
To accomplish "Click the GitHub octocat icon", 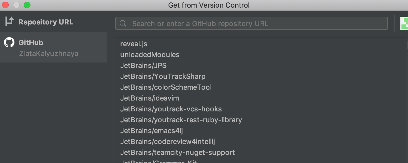I will pyautogui.click(x=9, y=42).
